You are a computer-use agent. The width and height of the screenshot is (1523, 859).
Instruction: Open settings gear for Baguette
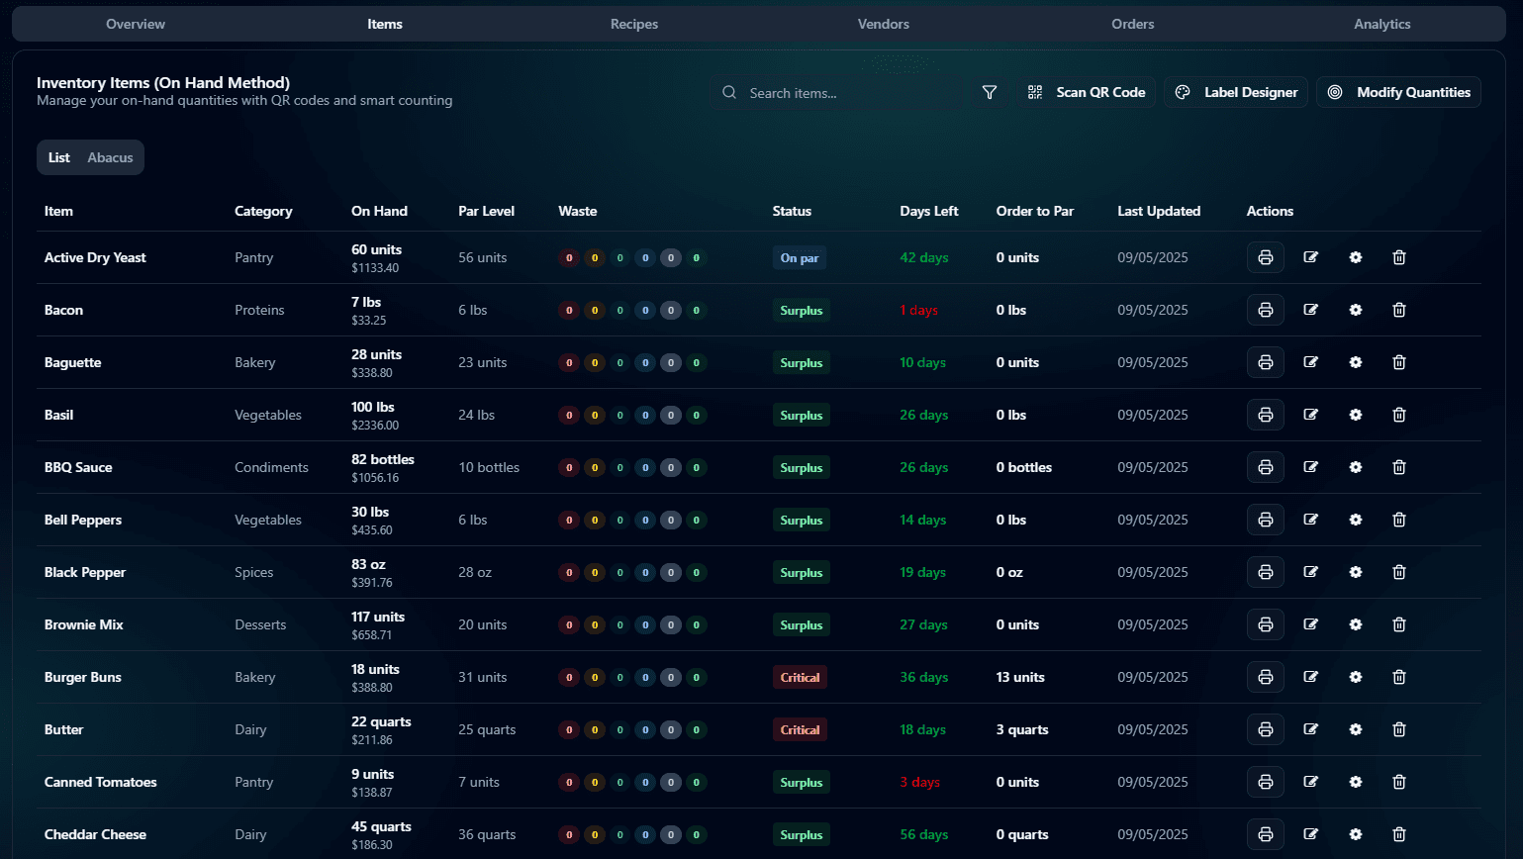click(x=1355, y=362)
